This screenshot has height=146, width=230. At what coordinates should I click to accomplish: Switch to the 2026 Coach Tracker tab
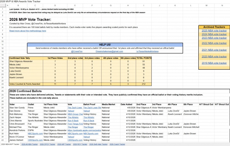coord(117,144)
